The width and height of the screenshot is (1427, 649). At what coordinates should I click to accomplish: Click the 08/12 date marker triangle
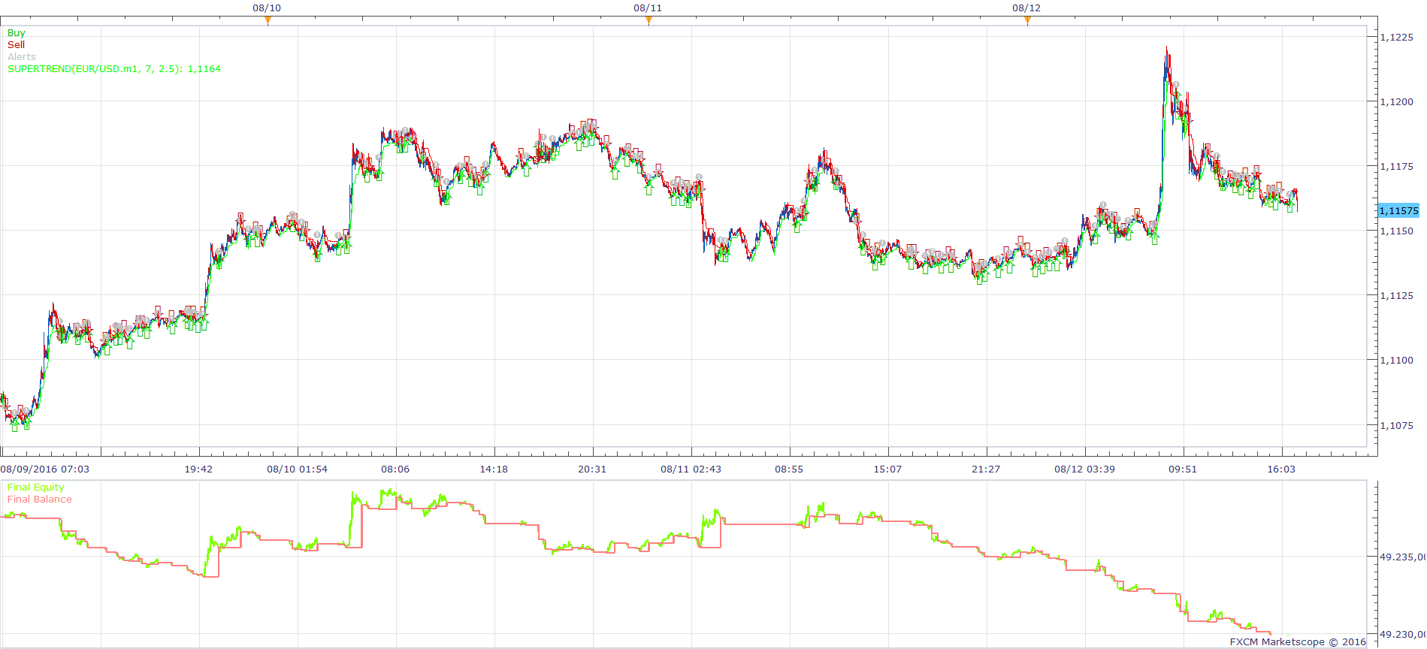click(1027, 20)
